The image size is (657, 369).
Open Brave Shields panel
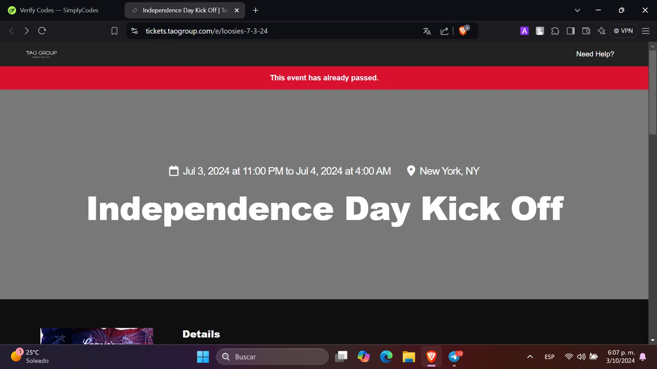tap(463, 31)
